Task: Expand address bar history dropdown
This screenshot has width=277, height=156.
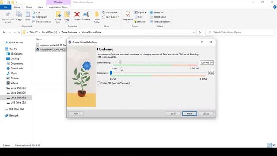Action: point(193,32)
